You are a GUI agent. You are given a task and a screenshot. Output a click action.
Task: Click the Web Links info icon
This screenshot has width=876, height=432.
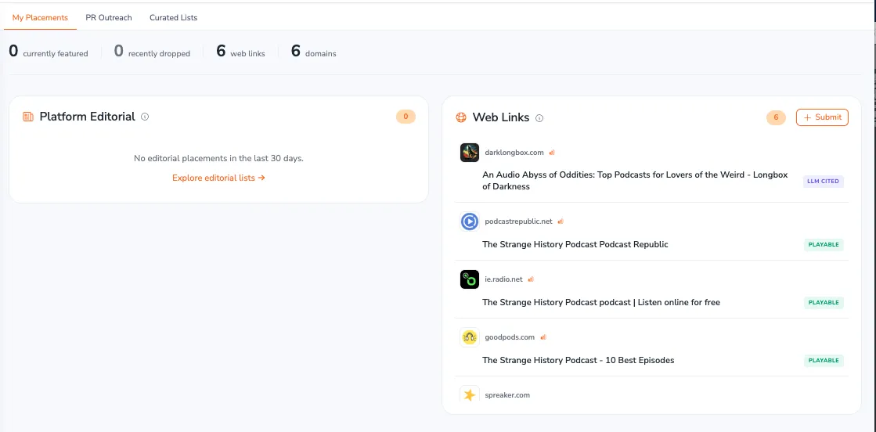[539, 118]
